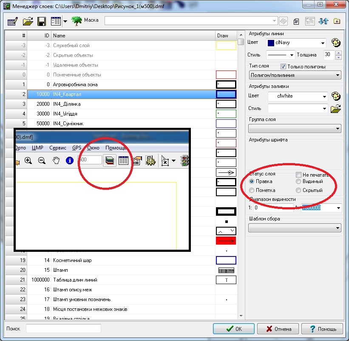Click the blue up-down sort arrows icon

[x=324, y=21]
